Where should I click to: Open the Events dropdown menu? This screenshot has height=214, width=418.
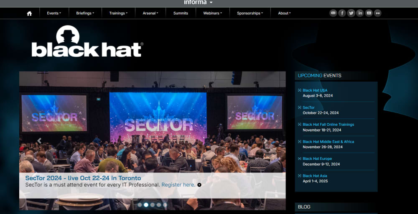click(x=54, y=13)
